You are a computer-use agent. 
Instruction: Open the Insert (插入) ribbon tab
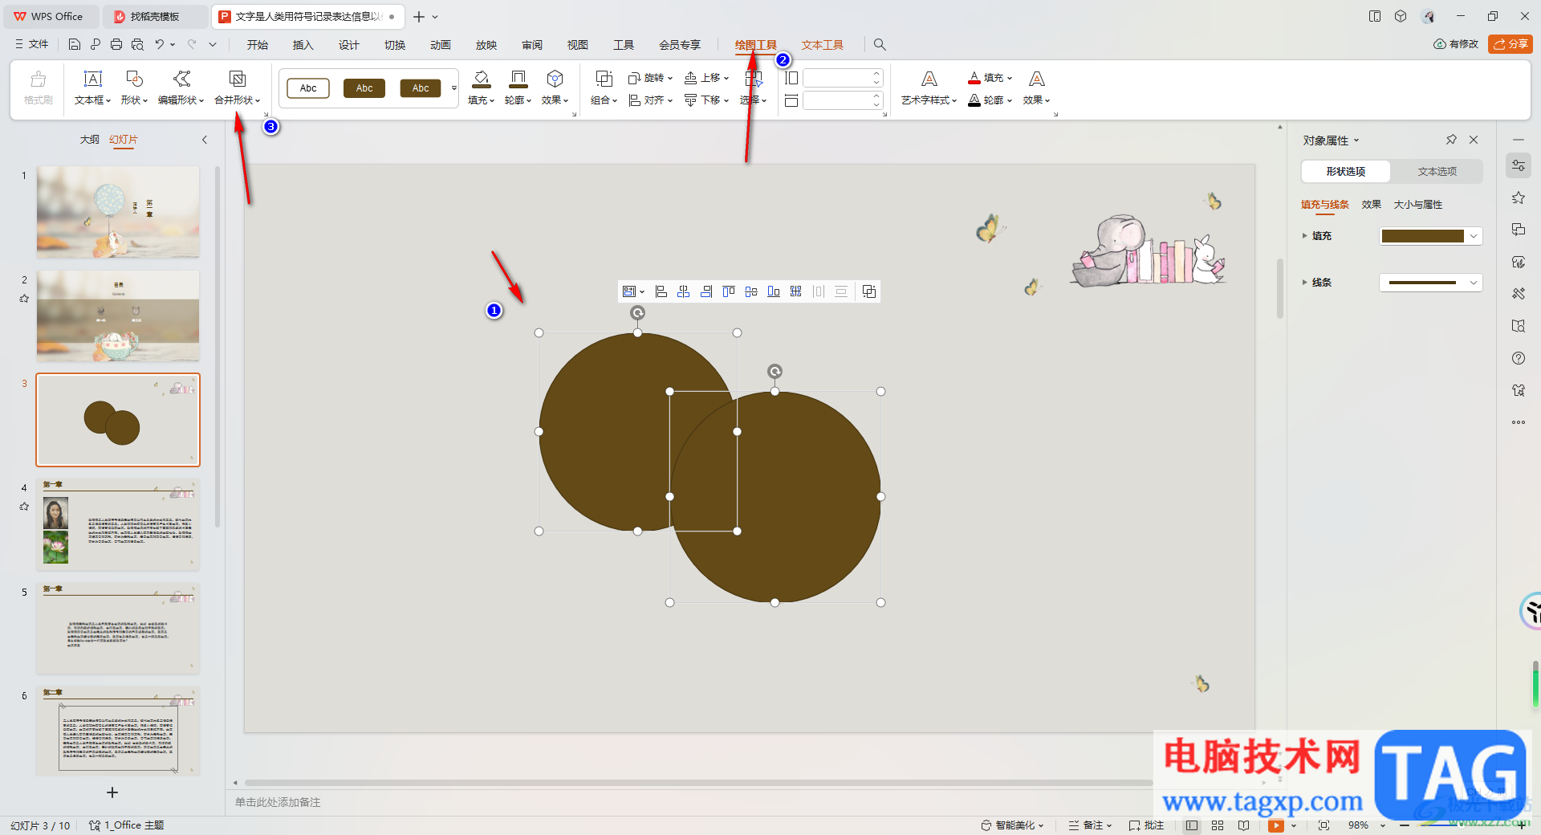coord(303,45)
